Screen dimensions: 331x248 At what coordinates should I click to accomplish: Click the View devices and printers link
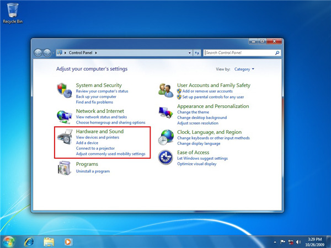[97, 137]
